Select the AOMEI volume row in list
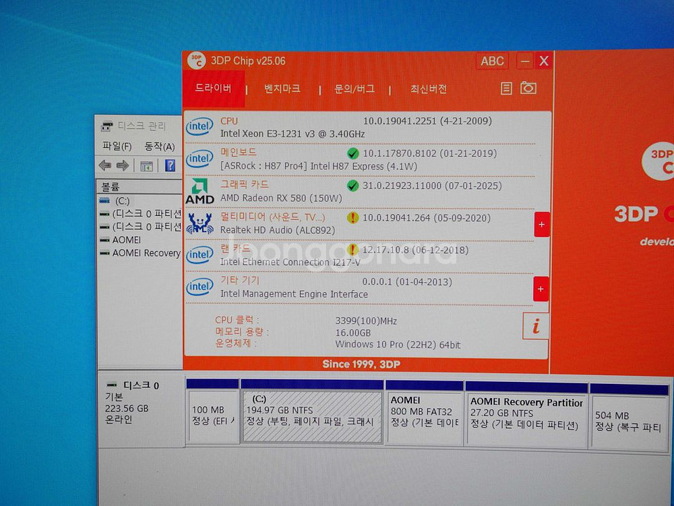Viewport: 674px width, 506px height. pyautogui.click(x=127, y=240)
